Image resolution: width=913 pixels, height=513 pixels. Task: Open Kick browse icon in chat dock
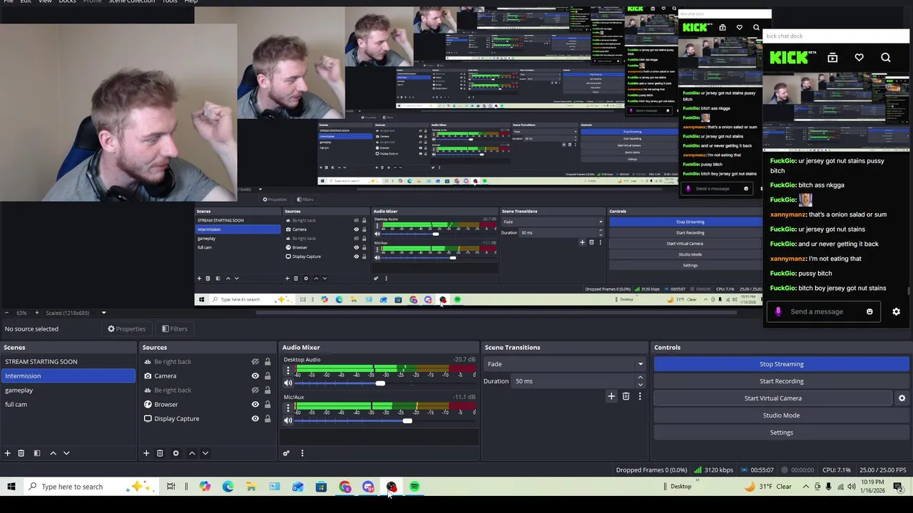tap(832, 58)
